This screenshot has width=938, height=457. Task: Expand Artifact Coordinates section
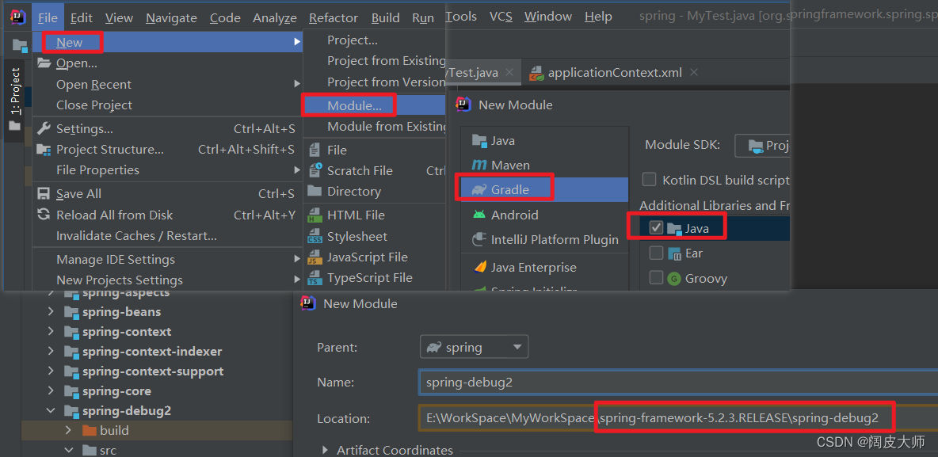click(x=326, y=450)
